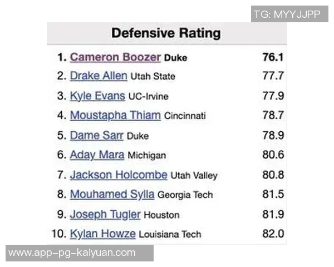Open Kyle Evans player page
This screenshot has height=267, width=334.
point(97,96)
